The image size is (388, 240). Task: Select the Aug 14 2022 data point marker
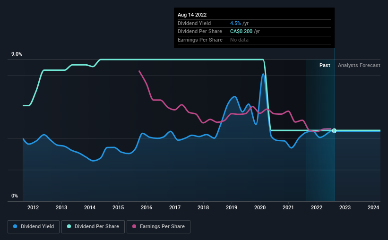(x=334, y=131)
